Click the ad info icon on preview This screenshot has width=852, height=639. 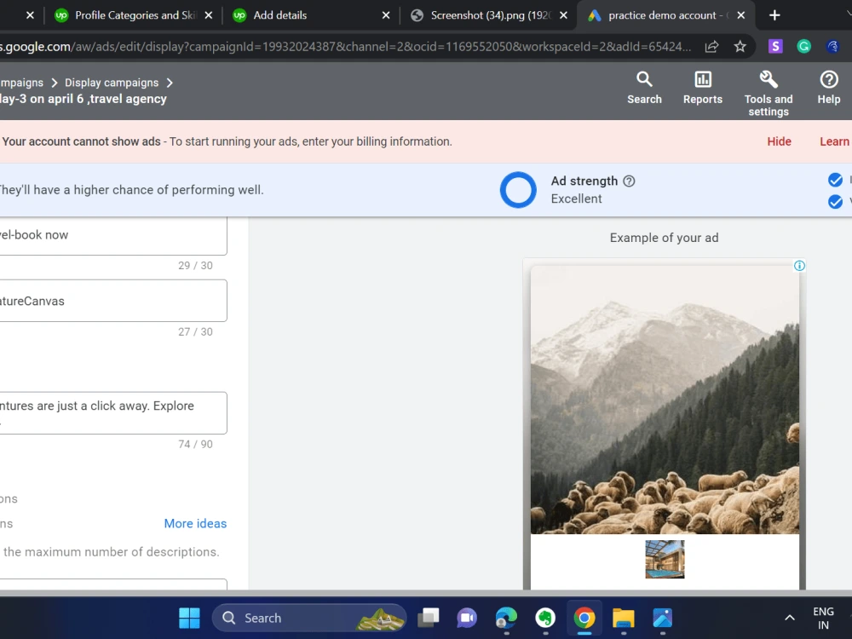click(799, 266)
